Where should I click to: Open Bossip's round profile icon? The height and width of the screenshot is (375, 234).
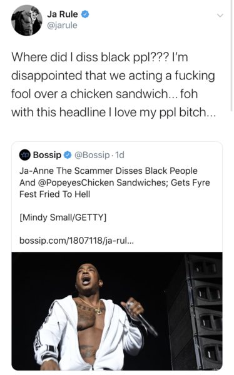click(24, 155)
